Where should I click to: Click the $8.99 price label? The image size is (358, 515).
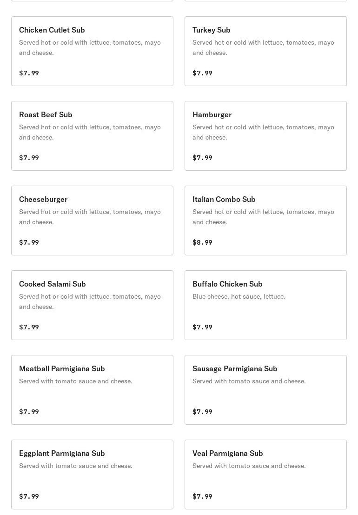202,242
